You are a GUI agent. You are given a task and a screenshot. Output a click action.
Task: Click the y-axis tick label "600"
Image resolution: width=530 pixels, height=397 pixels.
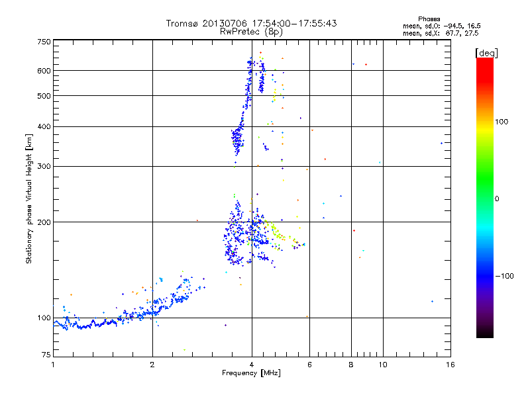tap(44, 71)
